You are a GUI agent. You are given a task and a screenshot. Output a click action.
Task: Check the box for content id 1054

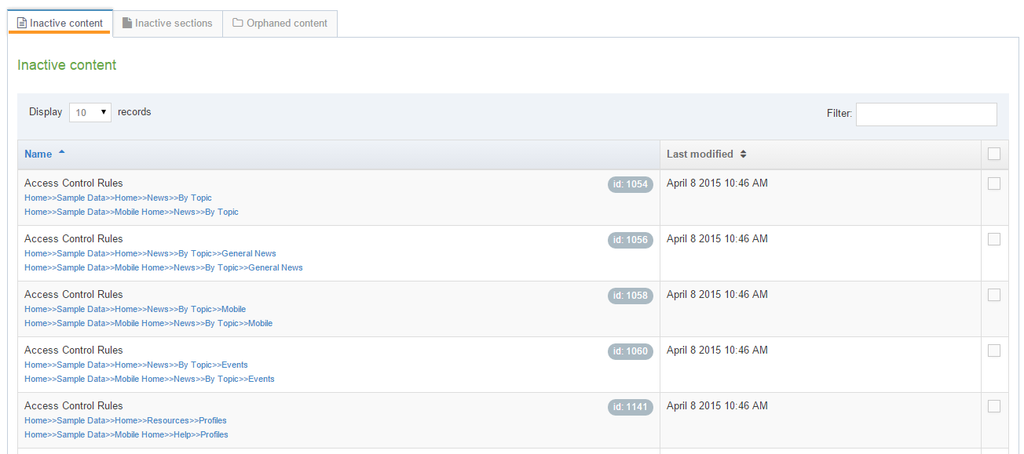[x=994, y=183]
